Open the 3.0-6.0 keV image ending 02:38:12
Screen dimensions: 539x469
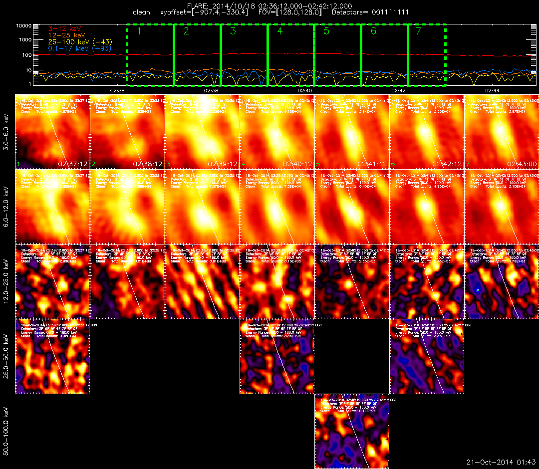[127, 132]
